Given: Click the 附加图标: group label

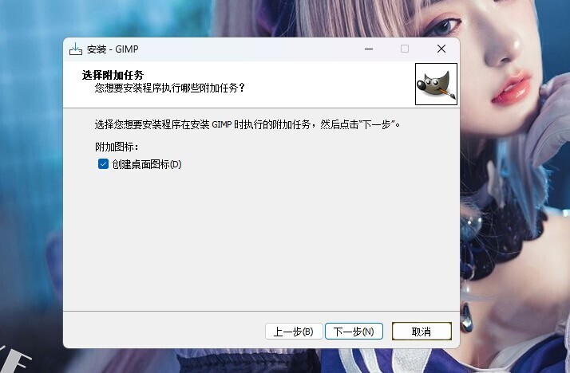Looking at the screenshot, I should click(117, 147).
